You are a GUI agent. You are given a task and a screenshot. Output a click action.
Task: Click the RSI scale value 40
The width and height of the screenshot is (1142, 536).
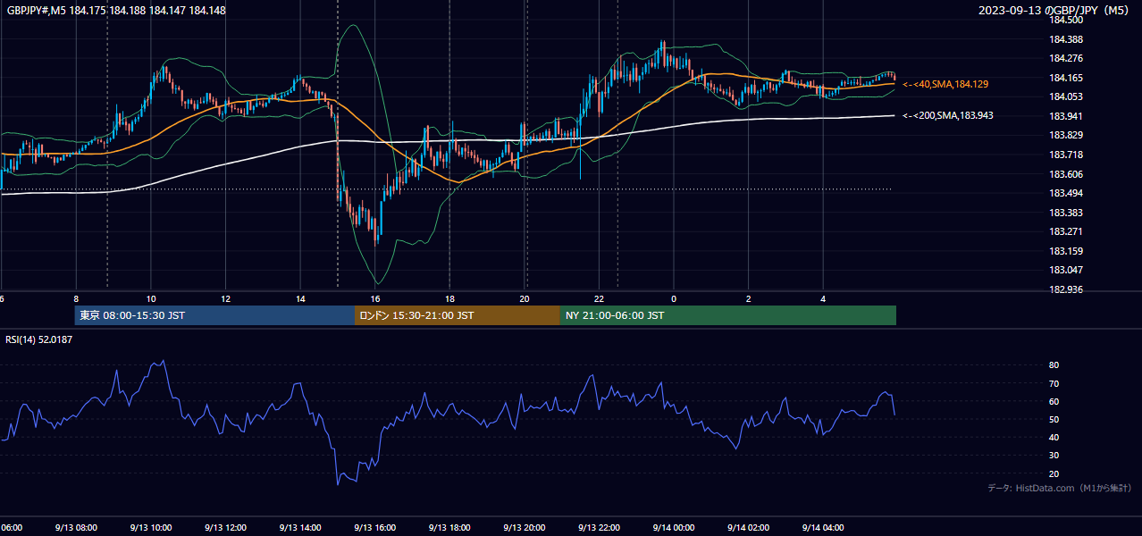coord(1054,437)
